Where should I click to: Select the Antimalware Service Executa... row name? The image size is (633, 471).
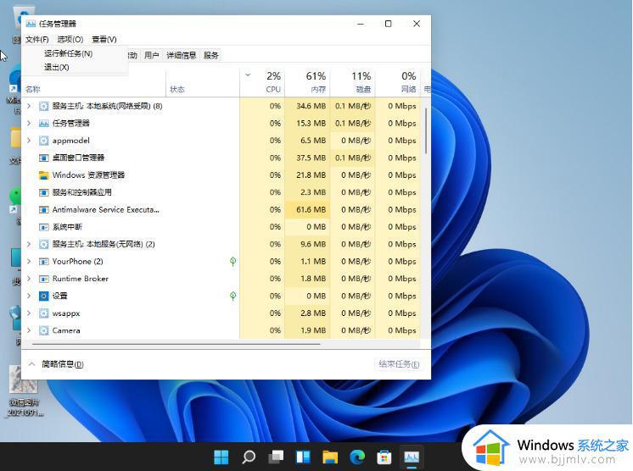(106, 209)
